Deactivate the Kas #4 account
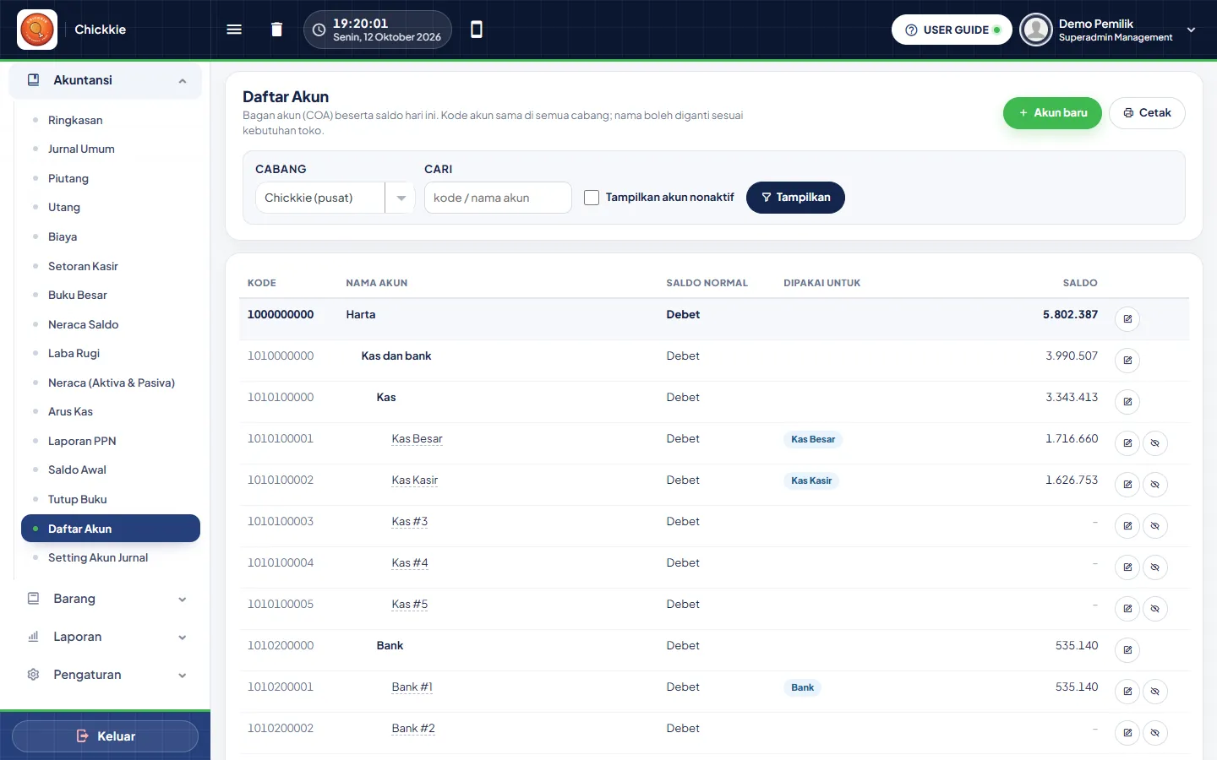This screenshot has height=760, width=1217. point(1155,567)
